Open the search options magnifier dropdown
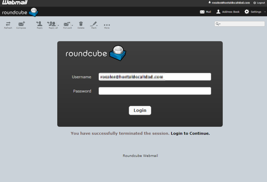The width and height of the screenshot is (267, 182). 218,24
